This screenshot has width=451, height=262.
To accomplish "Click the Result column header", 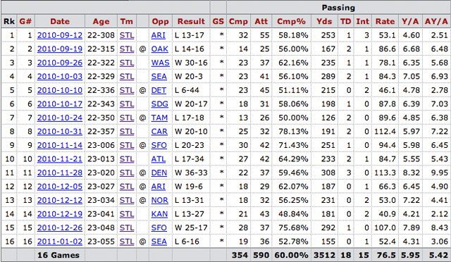I will 191,21.
